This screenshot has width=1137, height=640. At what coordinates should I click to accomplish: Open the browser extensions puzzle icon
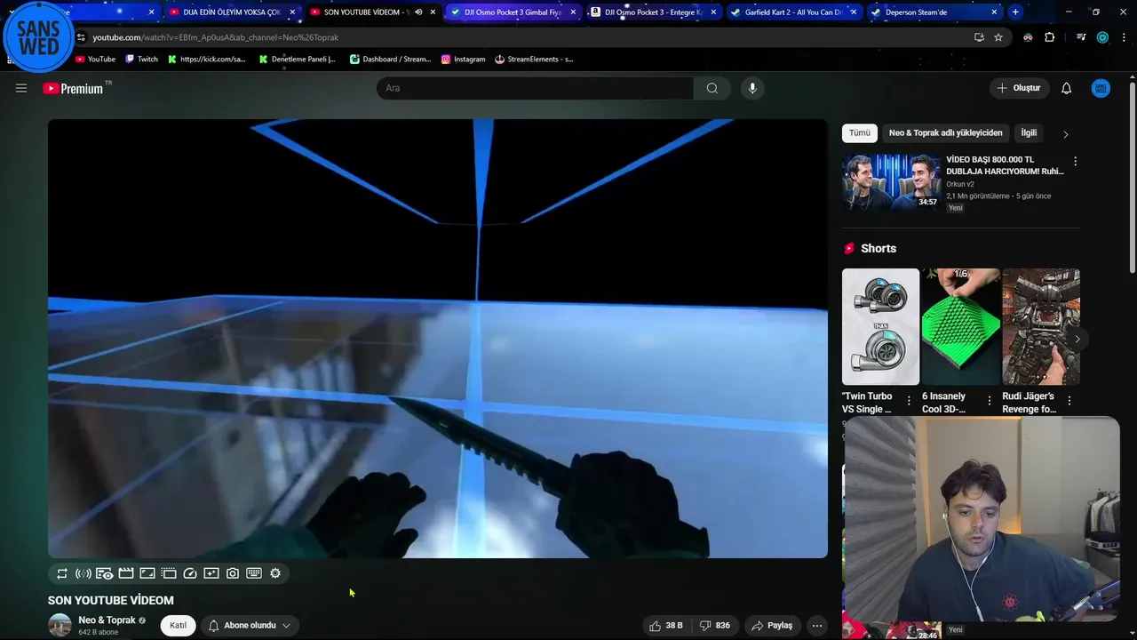1050,37
